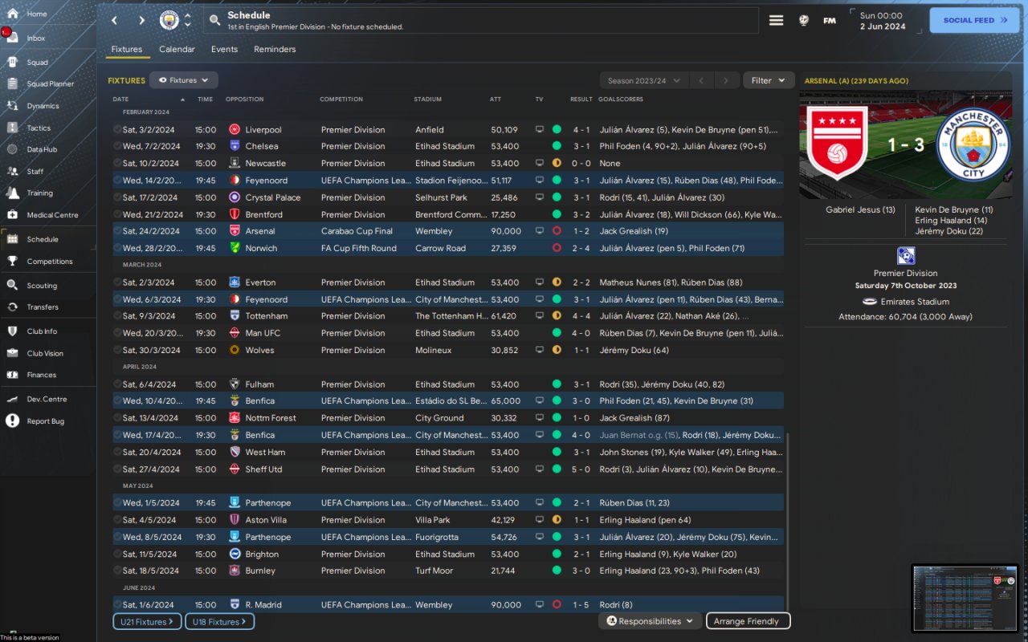
Task: Tick the check circle beside the Newcastle fixture
Action: pos(117,163)
